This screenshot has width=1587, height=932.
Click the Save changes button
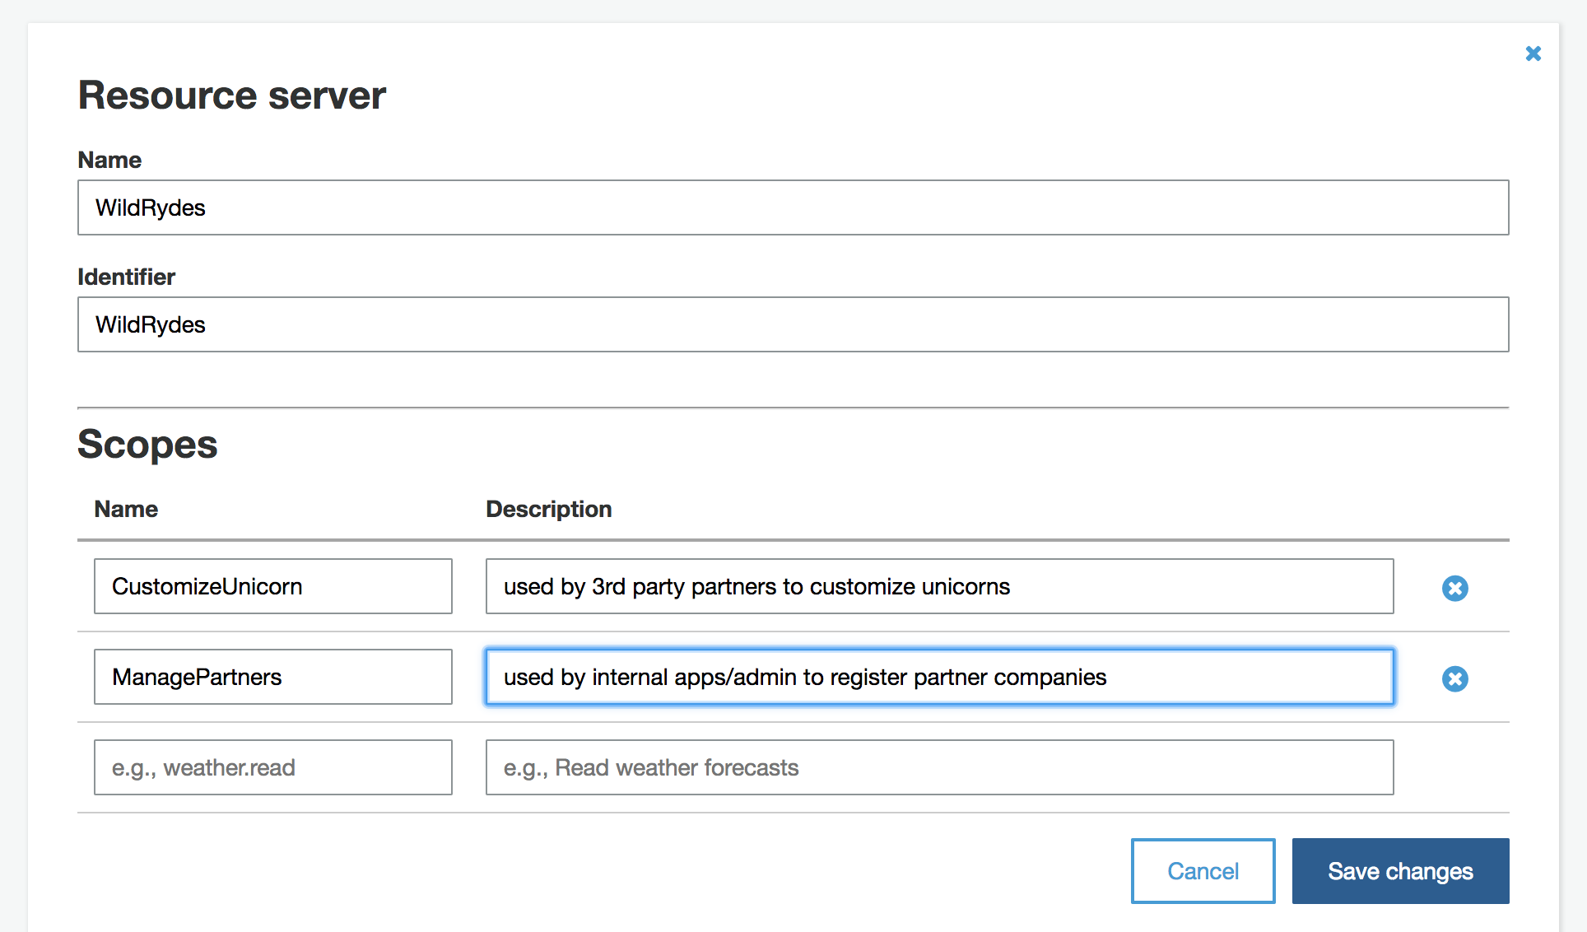coord(1400,871)
